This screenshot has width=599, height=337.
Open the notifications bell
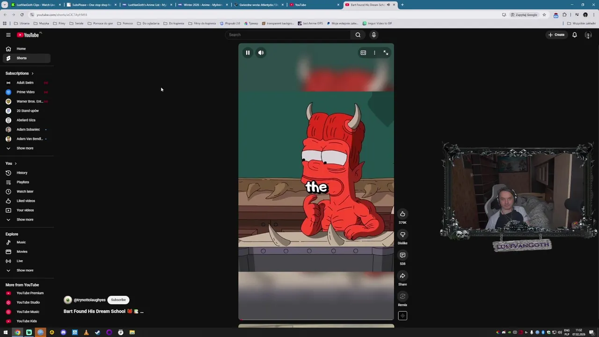(x=575, y=35)
